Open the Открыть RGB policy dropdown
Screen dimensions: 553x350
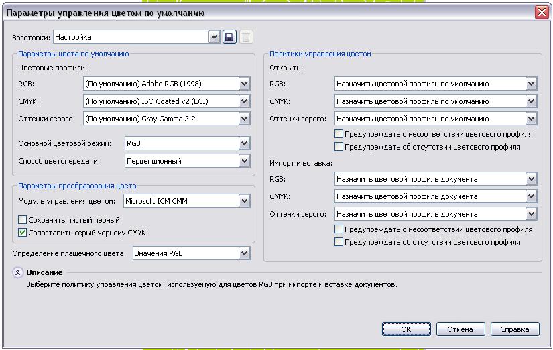coord(436,84)
